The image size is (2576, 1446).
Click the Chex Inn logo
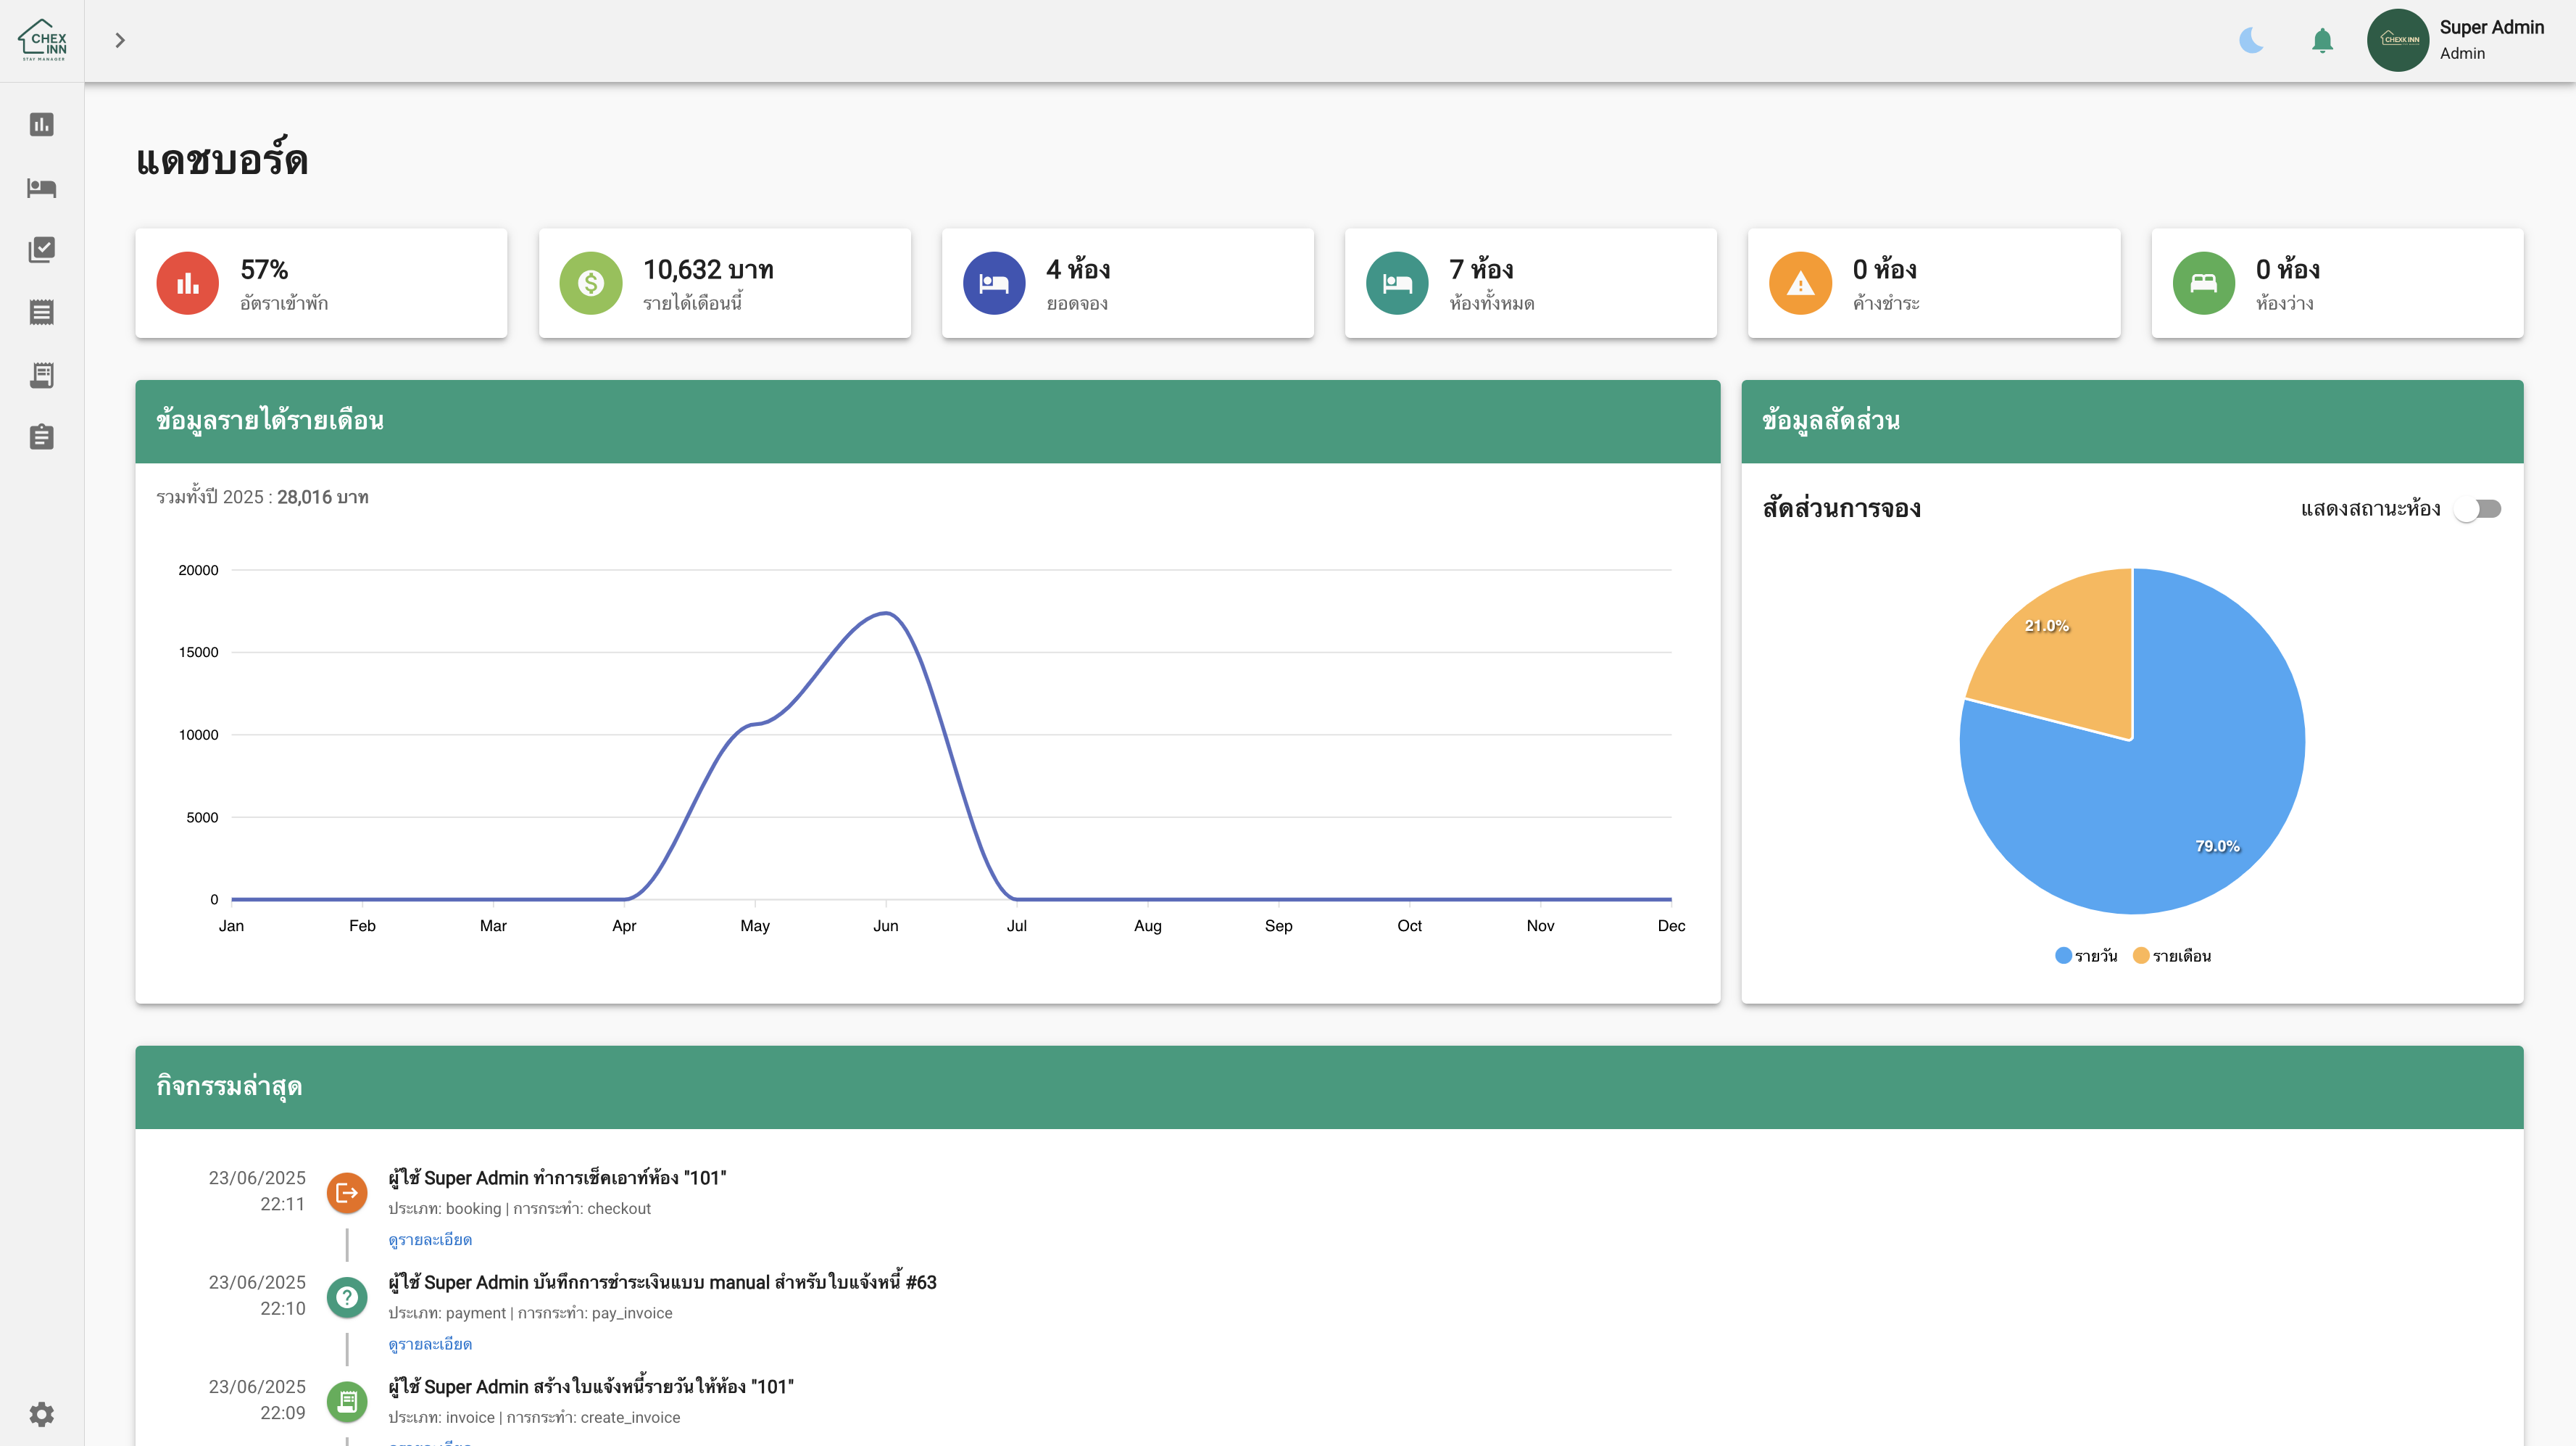[x=42, y=40]
